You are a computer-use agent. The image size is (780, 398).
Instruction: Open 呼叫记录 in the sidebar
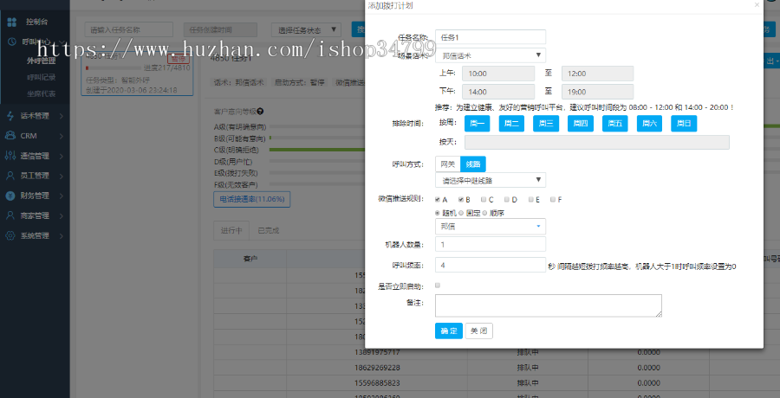(x=41, y=78)
